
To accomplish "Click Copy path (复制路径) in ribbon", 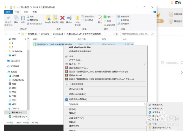I will point(33,20).
